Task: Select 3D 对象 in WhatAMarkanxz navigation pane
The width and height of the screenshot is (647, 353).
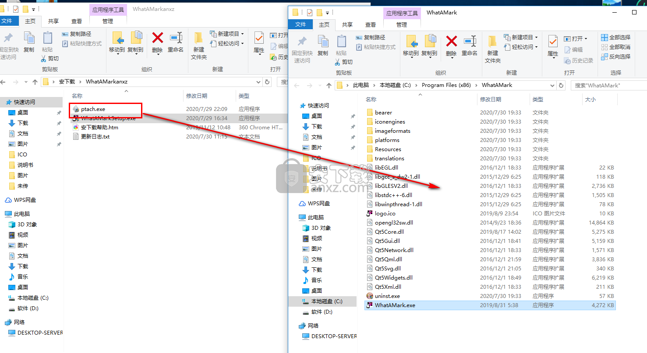Action: pyautogui.click(x=27, y=225)
